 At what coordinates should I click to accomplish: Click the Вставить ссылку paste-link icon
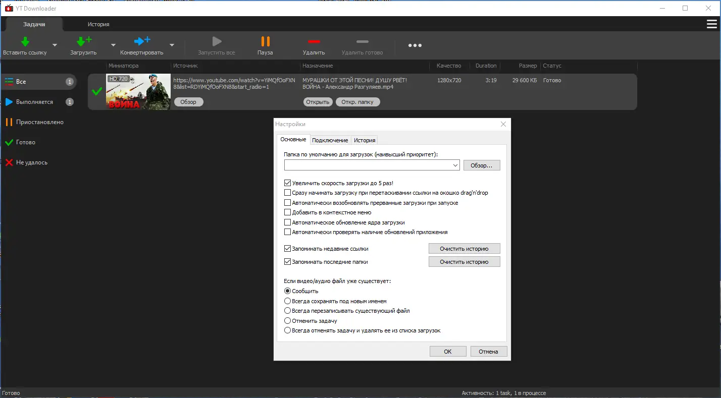click(24, 41)
